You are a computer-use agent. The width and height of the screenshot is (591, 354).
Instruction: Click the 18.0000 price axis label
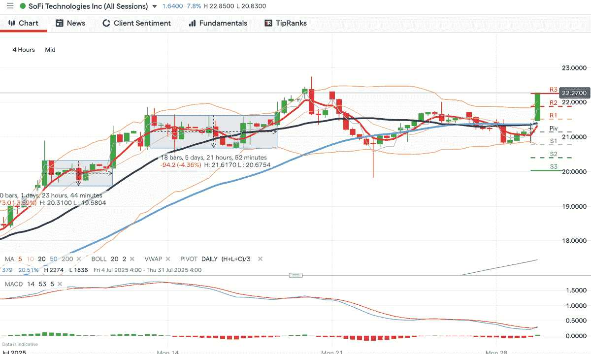(575, 241)
